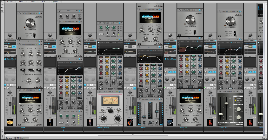Select the Shaker track instrument icon
The width and height of the screenshot is (268, 140).
(x=50, y=122)
